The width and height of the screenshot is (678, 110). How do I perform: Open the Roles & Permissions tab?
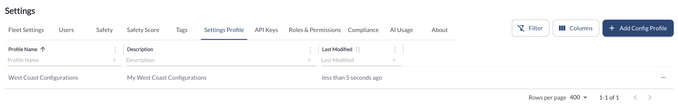click(x=315, y=30)
